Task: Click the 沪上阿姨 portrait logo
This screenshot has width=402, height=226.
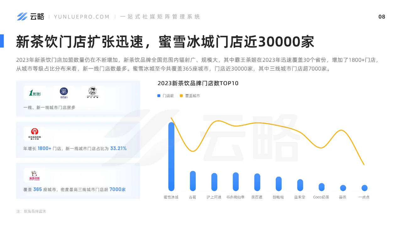Action: [x=92, y=92]
